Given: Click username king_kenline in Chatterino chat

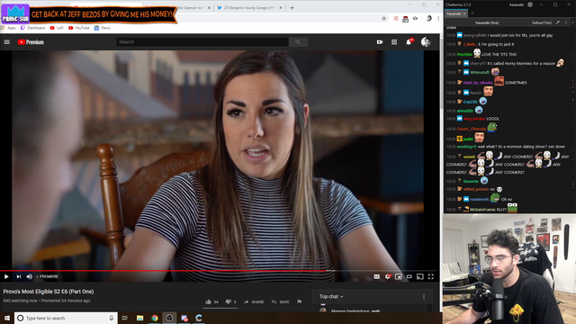Looking at the screenshot, I should point(474,119).
